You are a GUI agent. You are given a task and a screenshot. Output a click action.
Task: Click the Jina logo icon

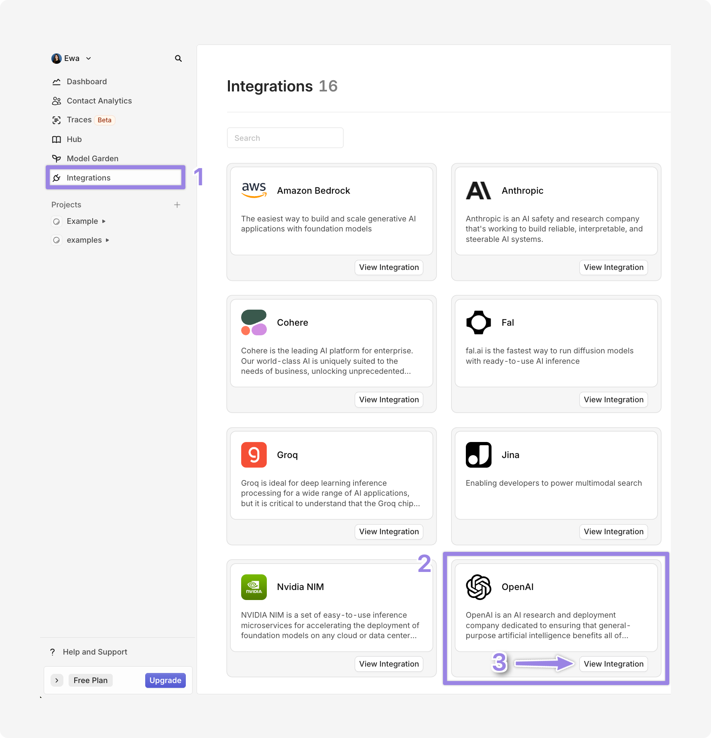[x=478, y=455]
